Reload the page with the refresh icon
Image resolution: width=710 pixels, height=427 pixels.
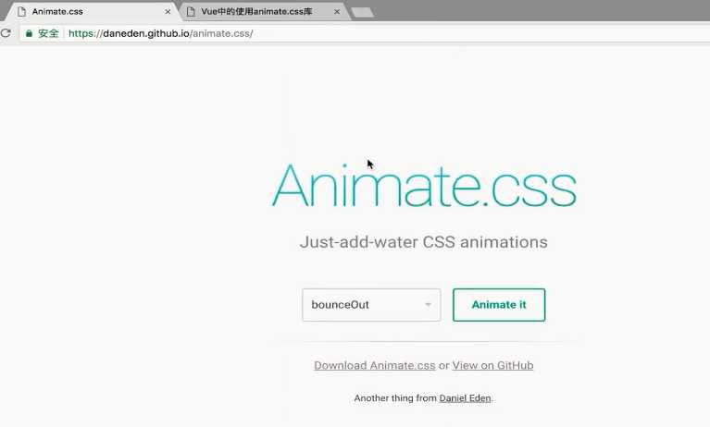[6, 33]
